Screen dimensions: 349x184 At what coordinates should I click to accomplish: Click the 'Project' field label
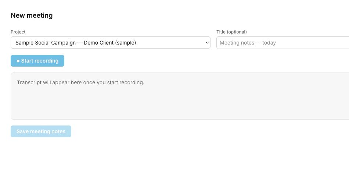pyautogui.click(x=18, y=32)
